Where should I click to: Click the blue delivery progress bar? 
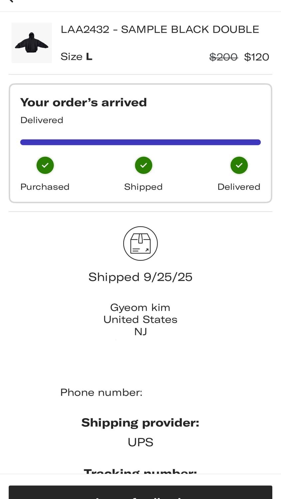(140, 142)
